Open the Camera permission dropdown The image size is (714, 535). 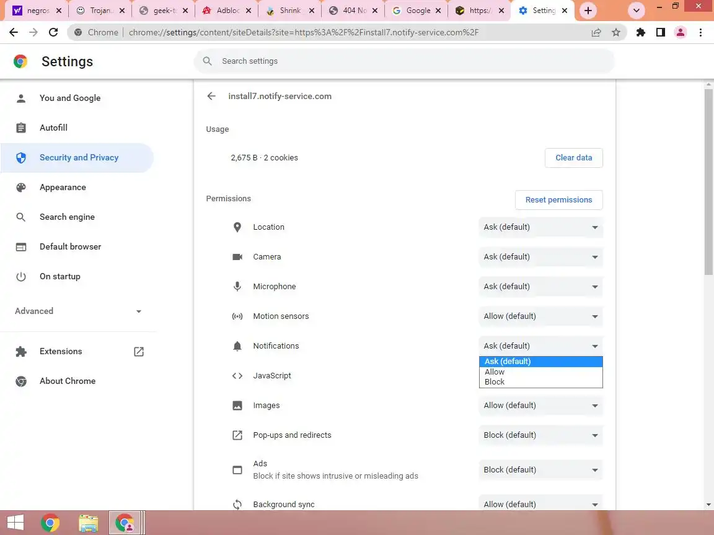541,257
